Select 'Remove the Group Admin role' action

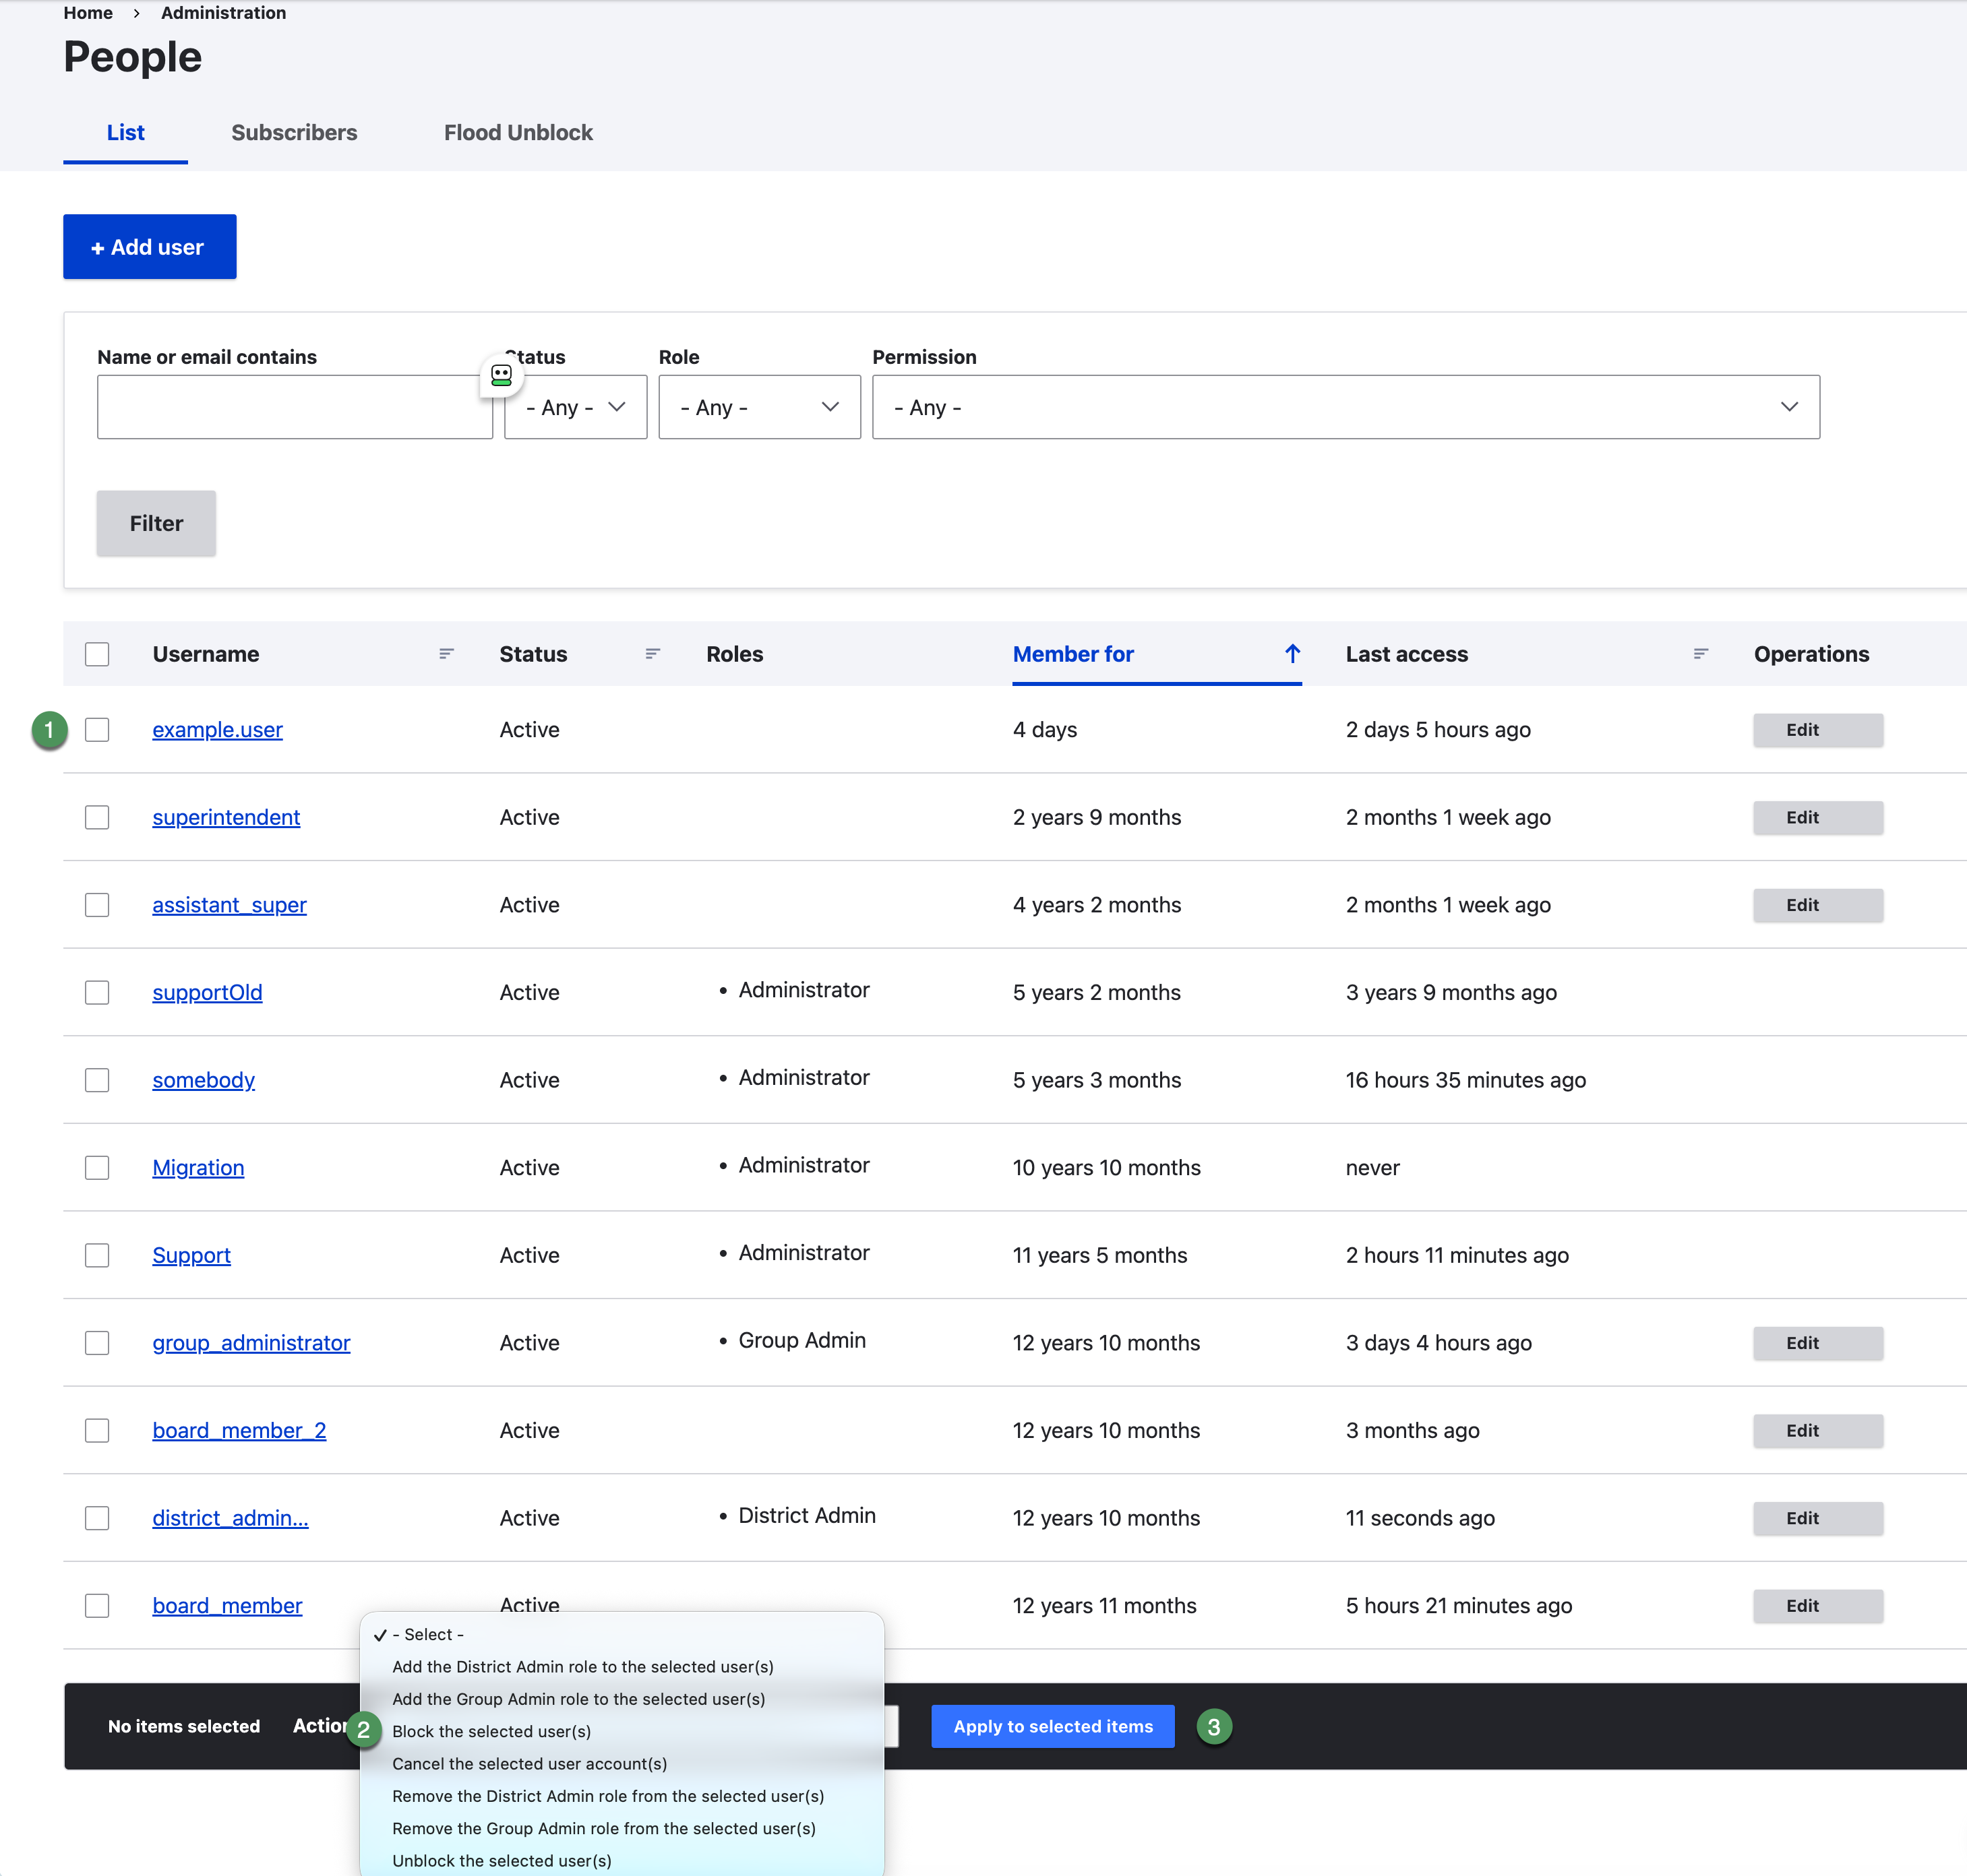point(622,1828)
